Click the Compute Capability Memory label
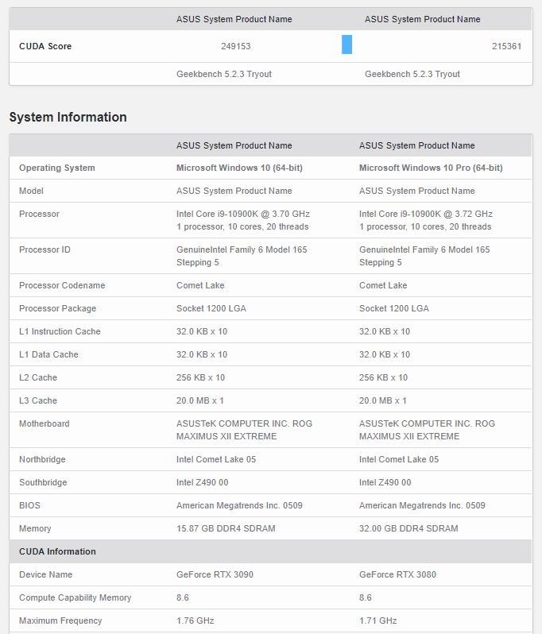542x634 pixels. (x=75, y=597)
